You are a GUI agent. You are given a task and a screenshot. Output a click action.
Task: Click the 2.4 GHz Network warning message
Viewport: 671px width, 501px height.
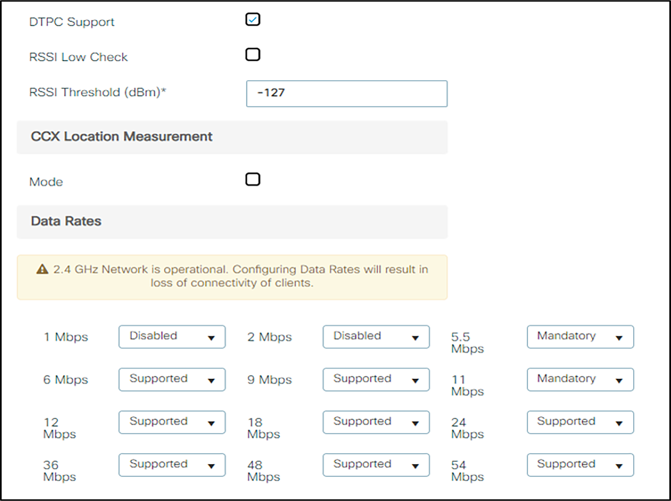pyautogui.click(x=240, y=276)
